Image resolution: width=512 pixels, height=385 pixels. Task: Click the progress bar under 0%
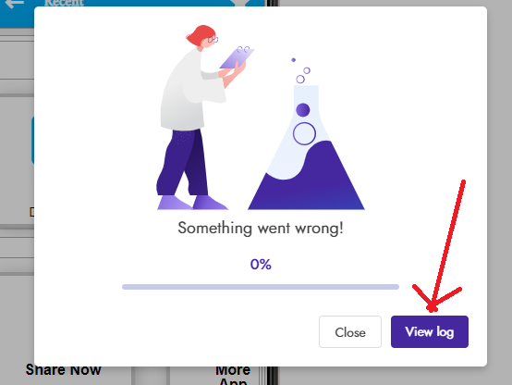click(261, 287)
